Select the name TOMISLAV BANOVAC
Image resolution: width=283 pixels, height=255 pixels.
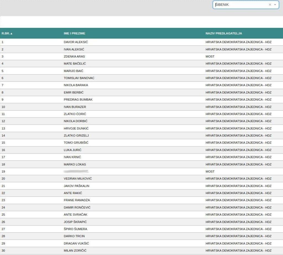point(79,78)
